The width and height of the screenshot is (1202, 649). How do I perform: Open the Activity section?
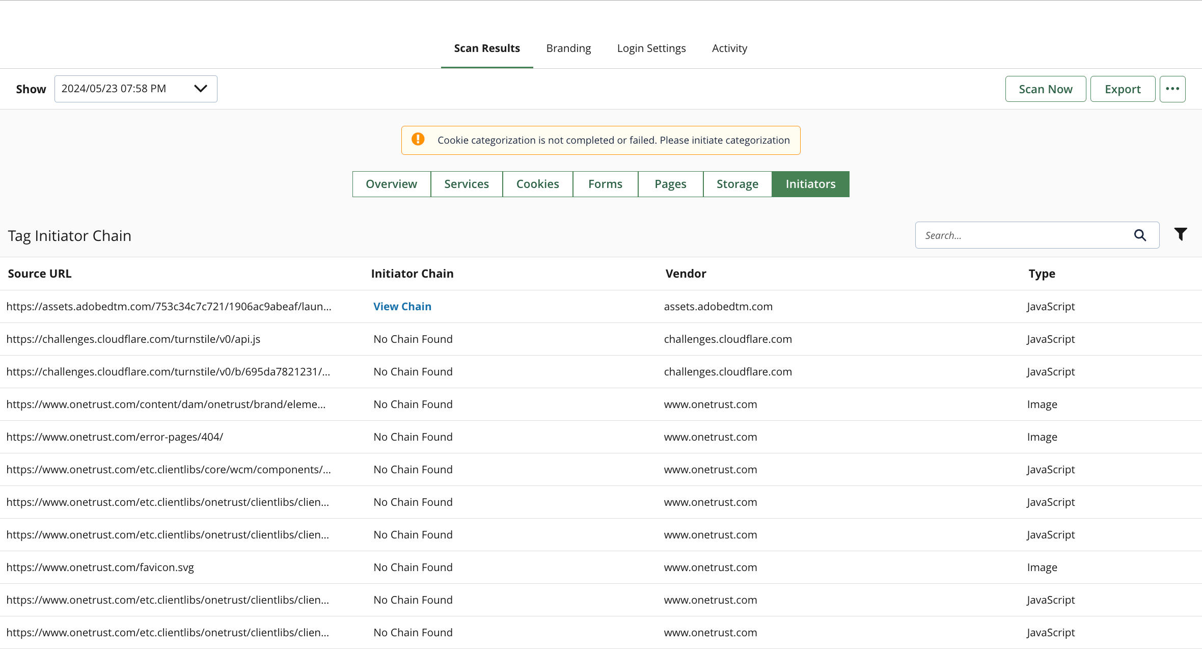tap(729, 48)
